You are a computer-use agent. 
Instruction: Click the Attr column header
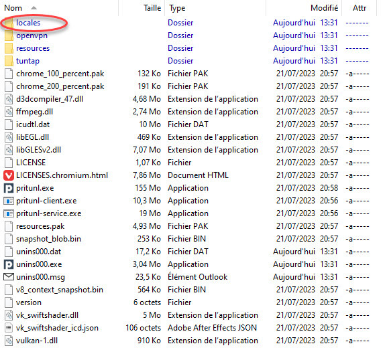(x=360, y=8)
